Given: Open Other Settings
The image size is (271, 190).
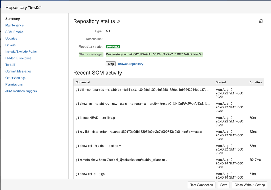Looking at the screenshot, I should 15,78.
